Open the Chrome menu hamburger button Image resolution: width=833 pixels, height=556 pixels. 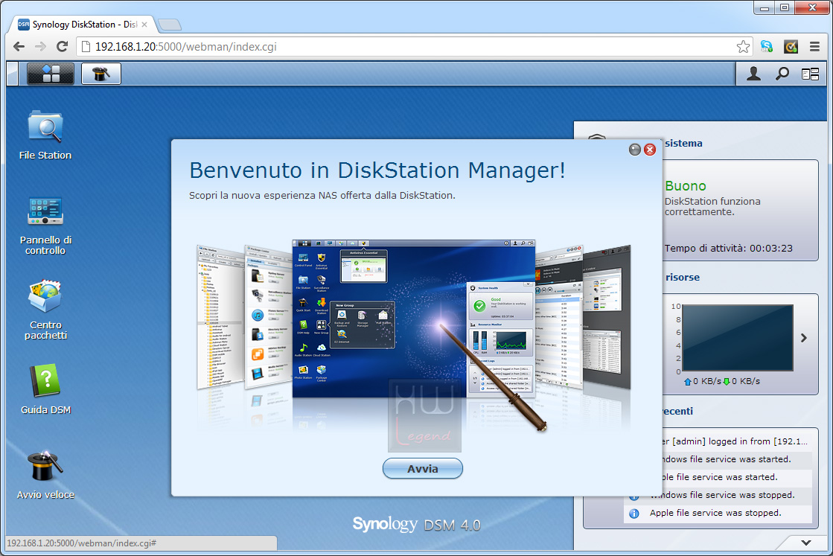point(814,47)
